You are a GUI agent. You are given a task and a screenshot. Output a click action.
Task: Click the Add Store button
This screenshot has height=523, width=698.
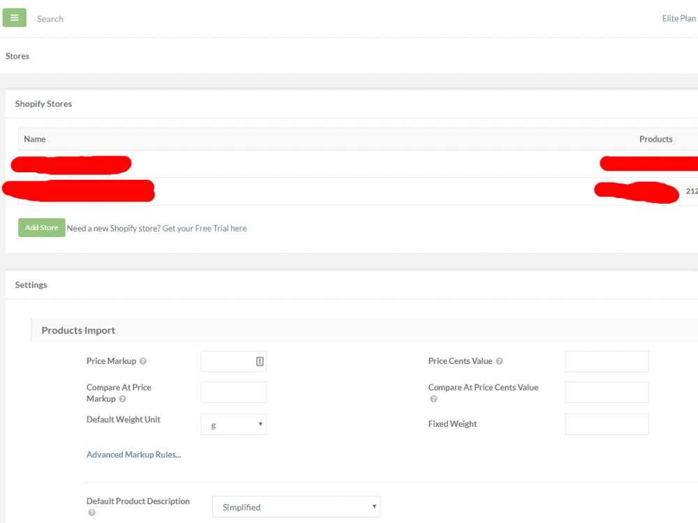(41, 227)
